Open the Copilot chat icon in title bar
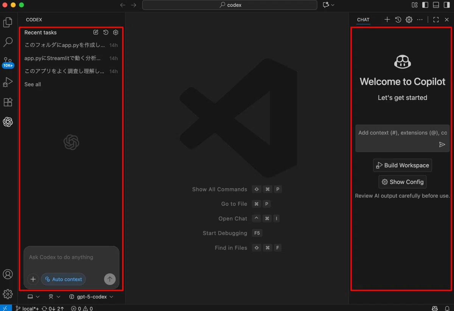 click(326, 5)
